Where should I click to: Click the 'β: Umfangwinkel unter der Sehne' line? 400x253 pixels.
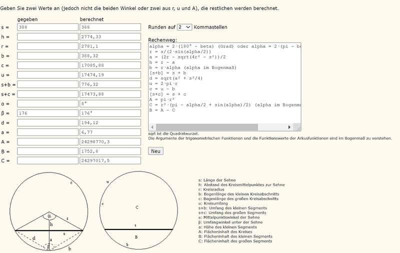[x=230, y=222]
